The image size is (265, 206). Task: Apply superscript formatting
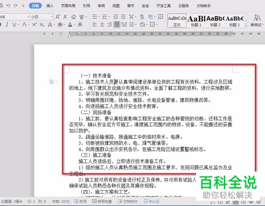34,24
